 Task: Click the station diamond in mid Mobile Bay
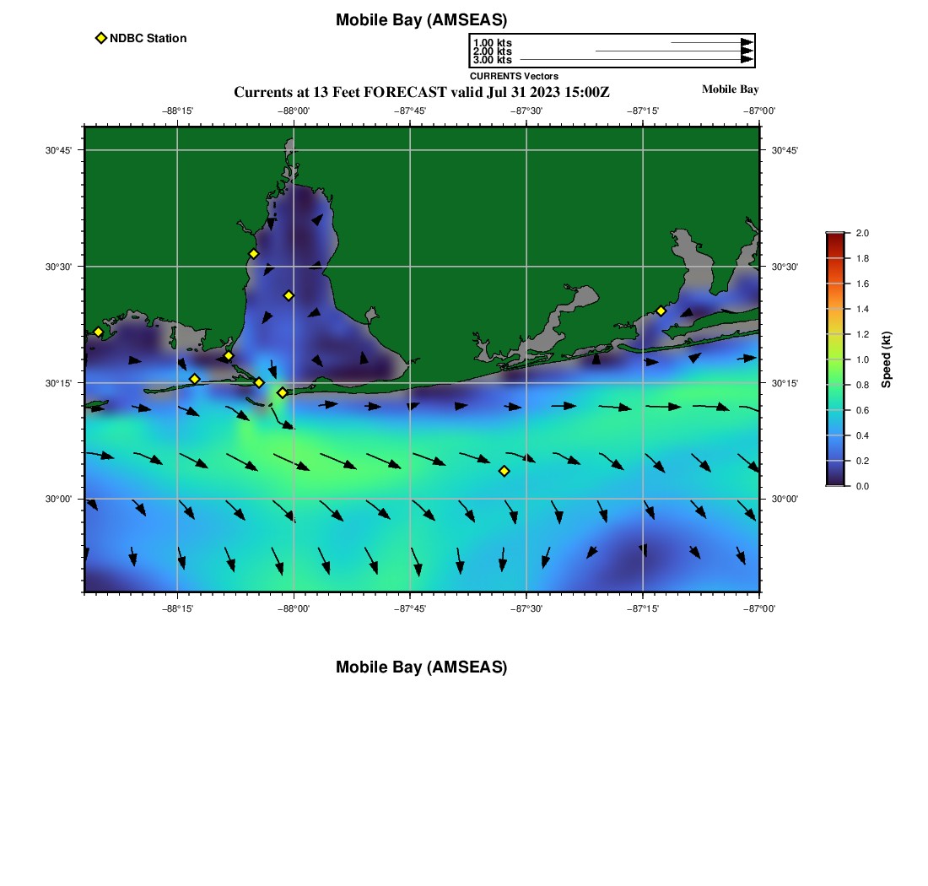[289, 295]
